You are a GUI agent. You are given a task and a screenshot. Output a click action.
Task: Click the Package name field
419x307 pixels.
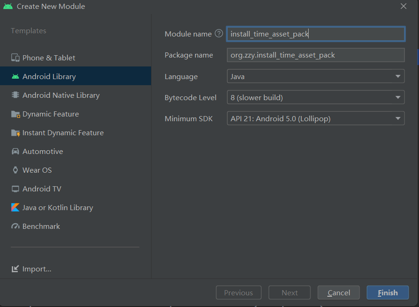click(x=316, y=55)
